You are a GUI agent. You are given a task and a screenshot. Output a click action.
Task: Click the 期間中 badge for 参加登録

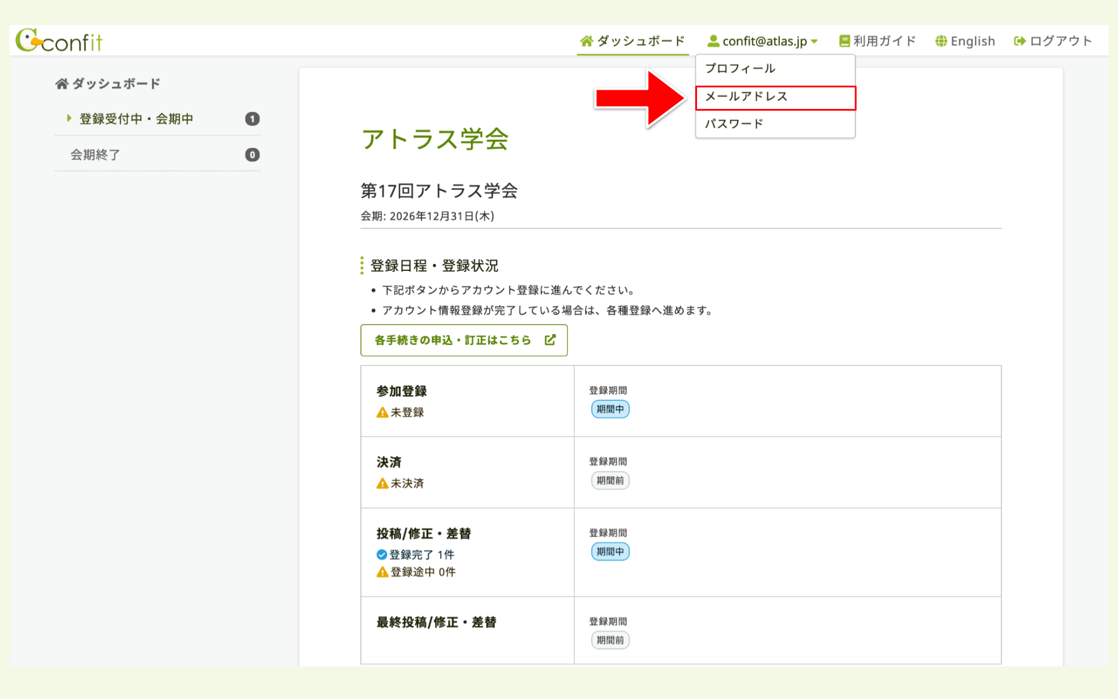click(610, 409)
